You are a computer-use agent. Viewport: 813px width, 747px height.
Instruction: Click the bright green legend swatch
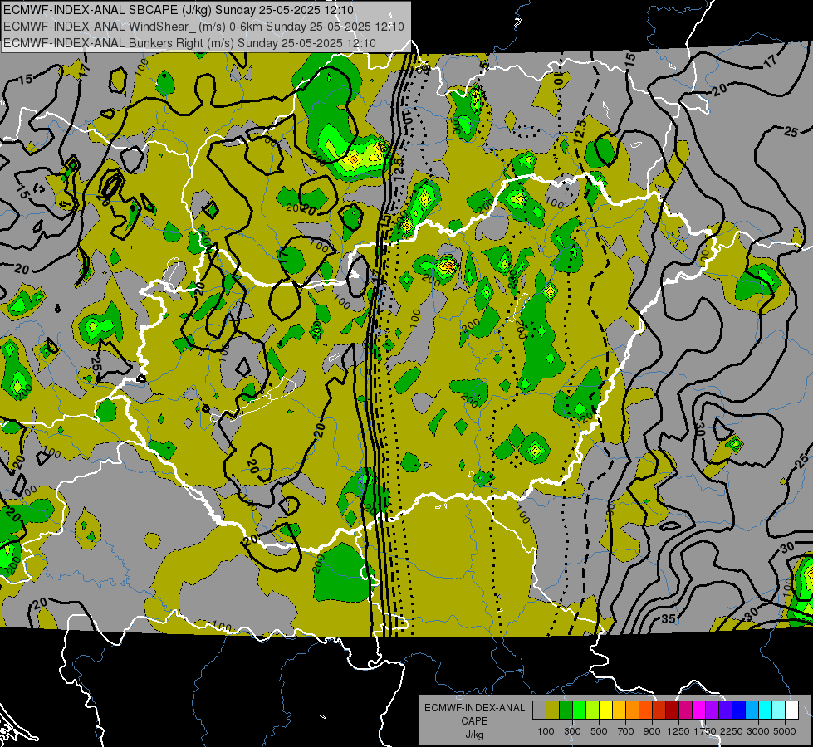[579, 710]
